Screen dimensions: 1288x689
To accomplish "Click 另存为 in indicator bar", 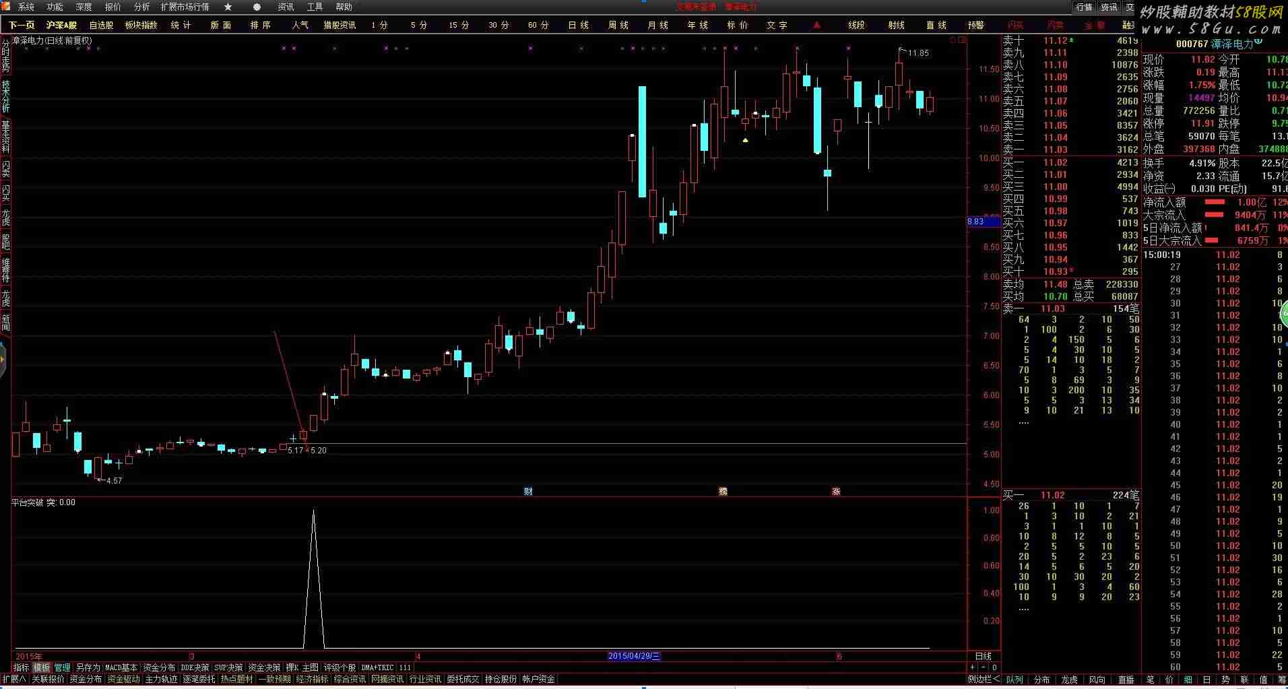I will pyautogui.click(x=88, y=667).
